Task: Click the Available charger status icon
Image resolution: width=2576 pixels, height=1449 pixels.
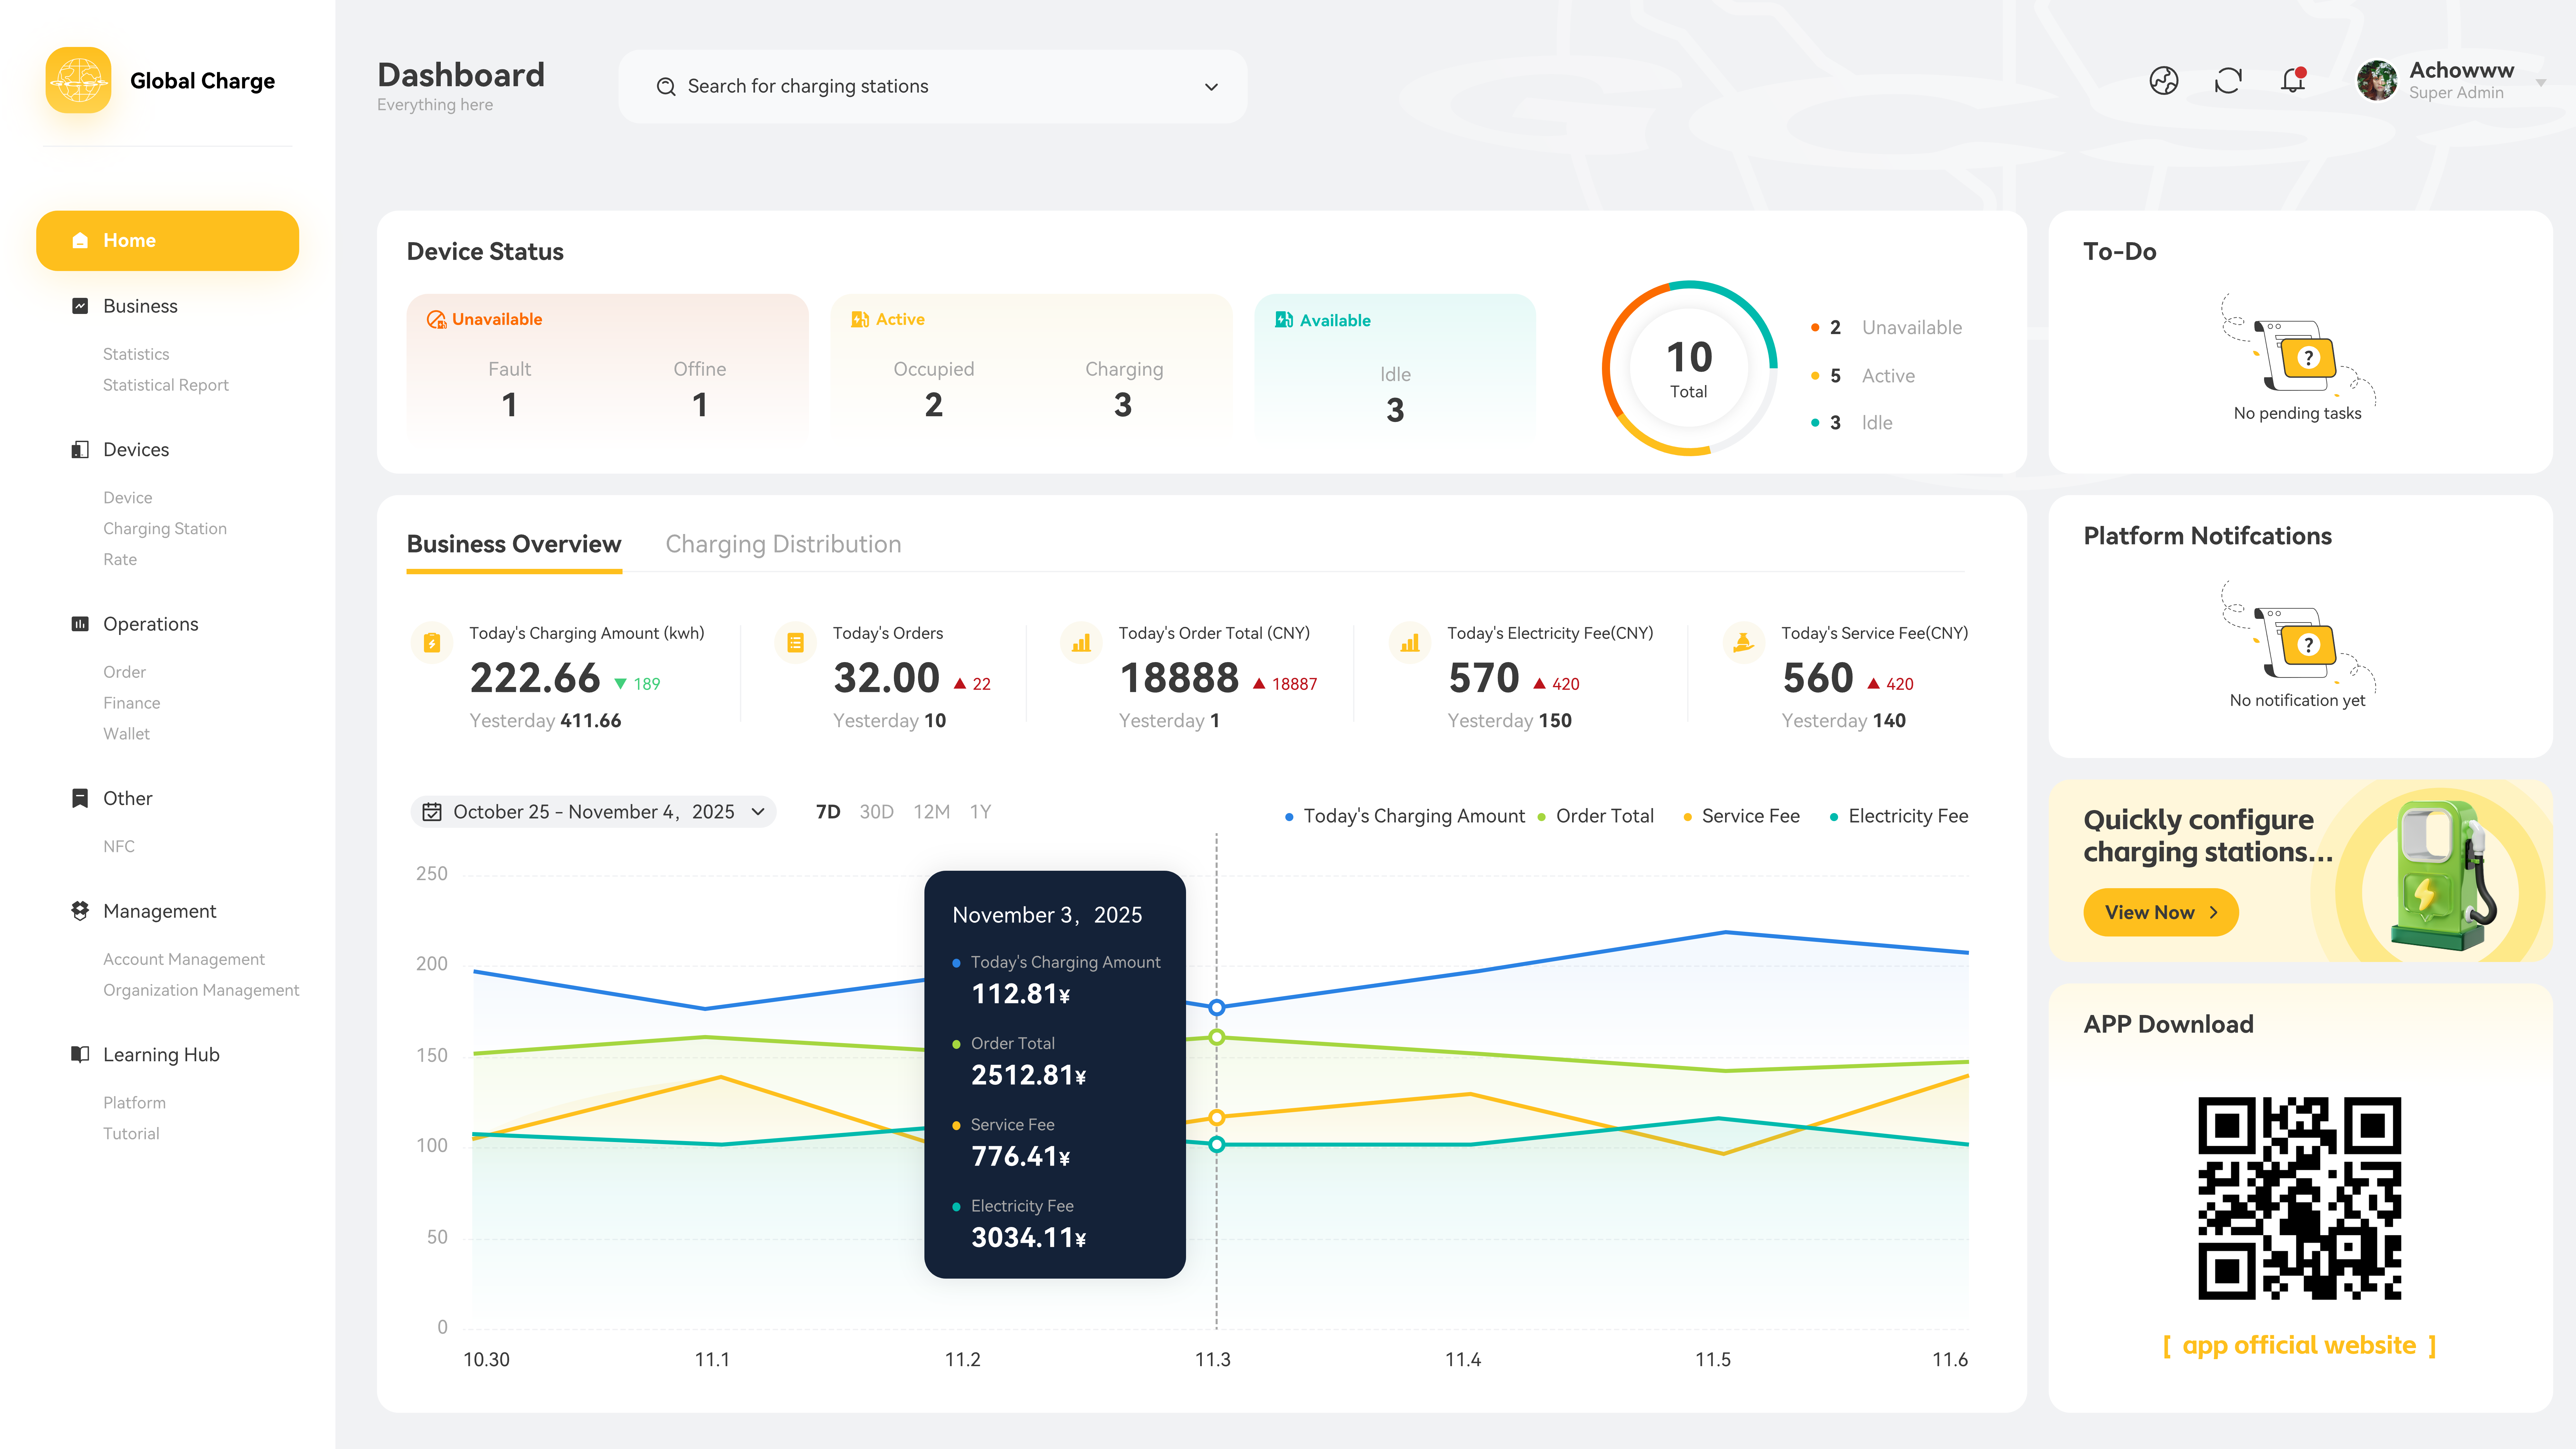Action: (1284, 320)
